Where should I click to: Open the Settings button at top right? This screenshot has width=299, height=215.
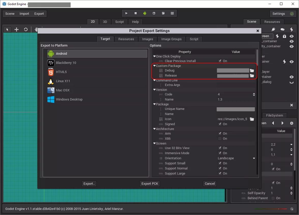[x=279, y=14]
